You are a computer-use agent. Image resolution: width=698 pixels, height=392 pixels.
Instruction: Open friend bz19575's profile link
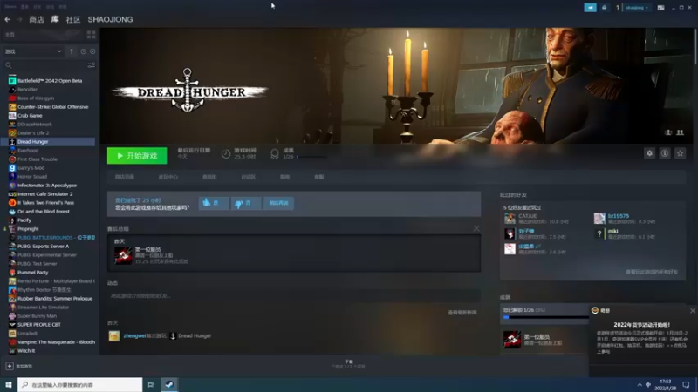tap(619, 215)
